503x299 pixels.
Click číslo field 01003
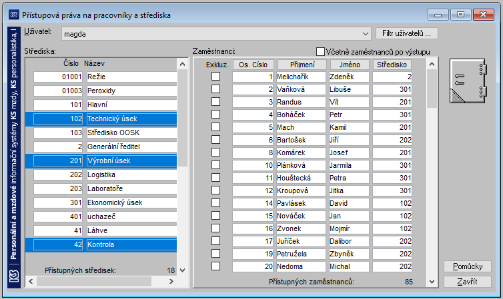(58, 91)
